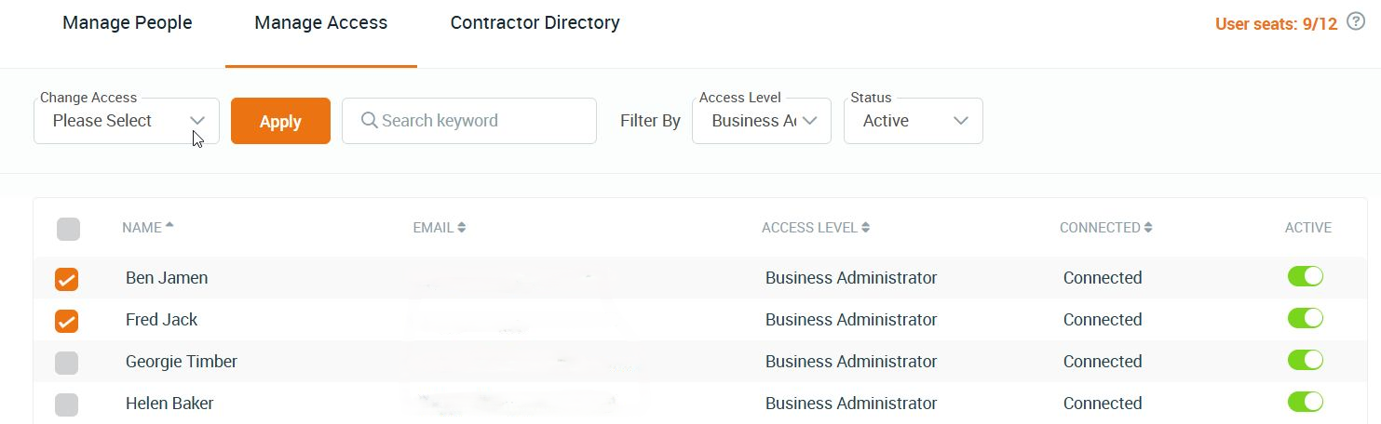
Task: Uncheck Ben Jamen's row checkbox
Action: pyautogui.click(x=67, y=279)
